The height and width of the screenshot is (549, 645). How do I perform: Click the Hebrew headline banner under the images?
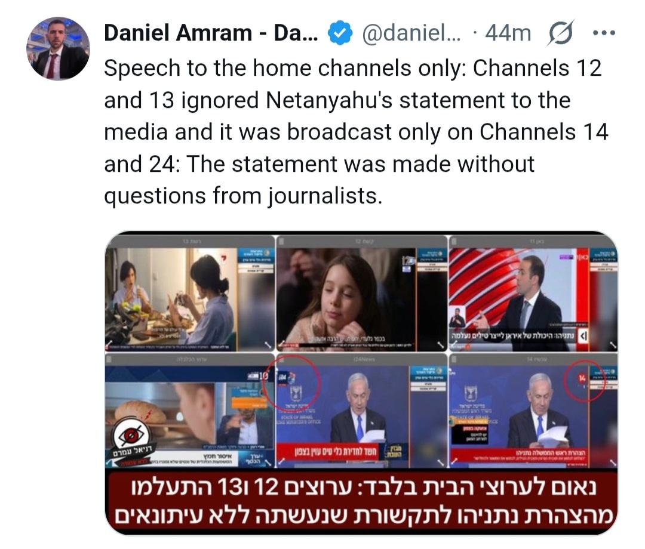point(361,502)
